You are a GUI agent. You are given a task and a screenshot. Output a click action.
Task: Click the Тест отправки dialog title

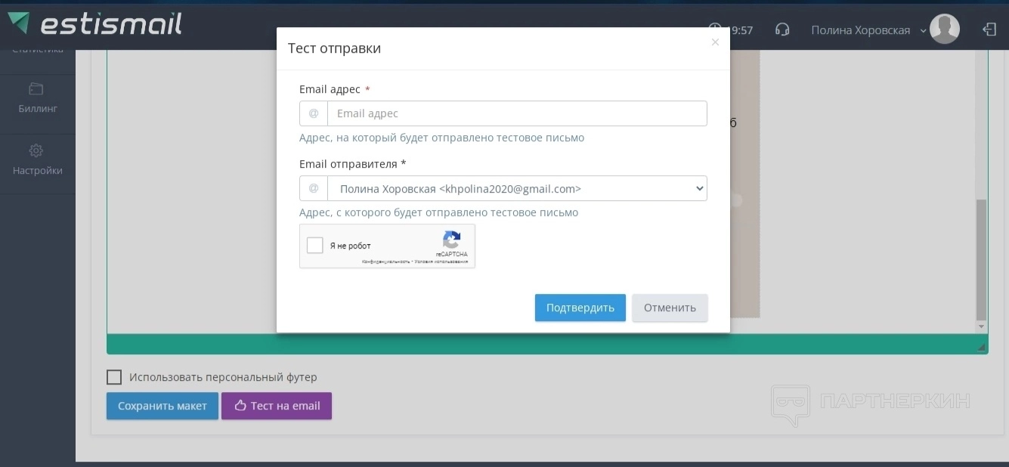pyautogui.click(x=334, y=48)
